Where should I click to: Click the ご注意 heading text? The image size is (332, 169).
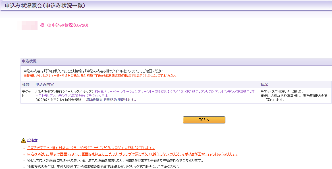pyautogui.click(x=32, y=140)
